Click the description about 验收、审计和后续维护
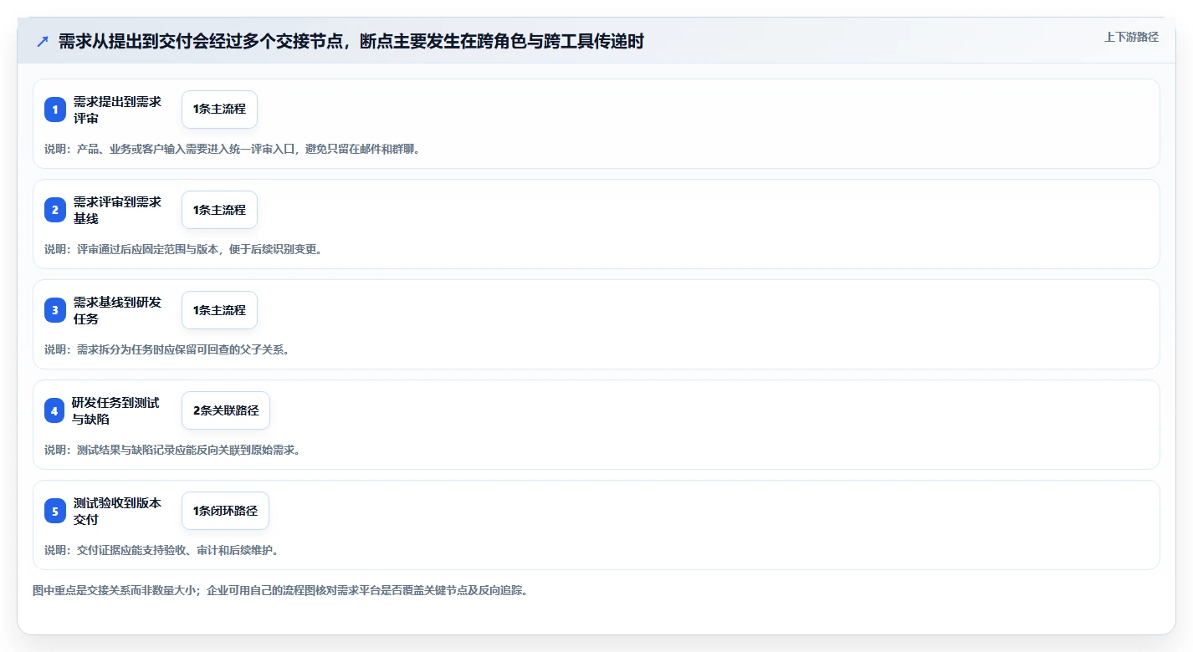 [x=161, y=550]
